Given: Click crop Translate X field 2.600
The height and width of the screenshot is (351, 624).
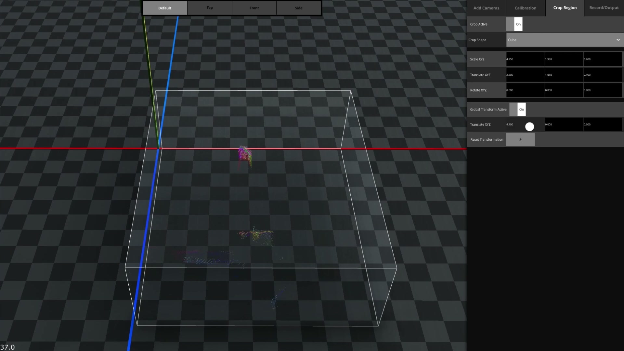Looking at the screenshot, I should 525,75.
